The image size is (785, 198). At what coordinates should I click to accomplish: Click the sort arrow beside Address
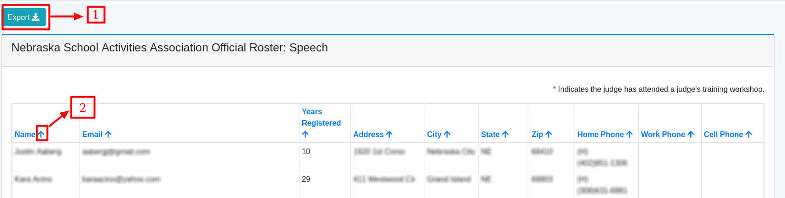click(389, 134)
